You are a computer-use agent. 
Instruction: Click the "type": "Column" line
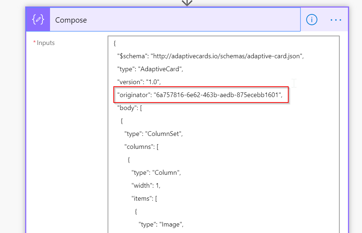[156, 173]
